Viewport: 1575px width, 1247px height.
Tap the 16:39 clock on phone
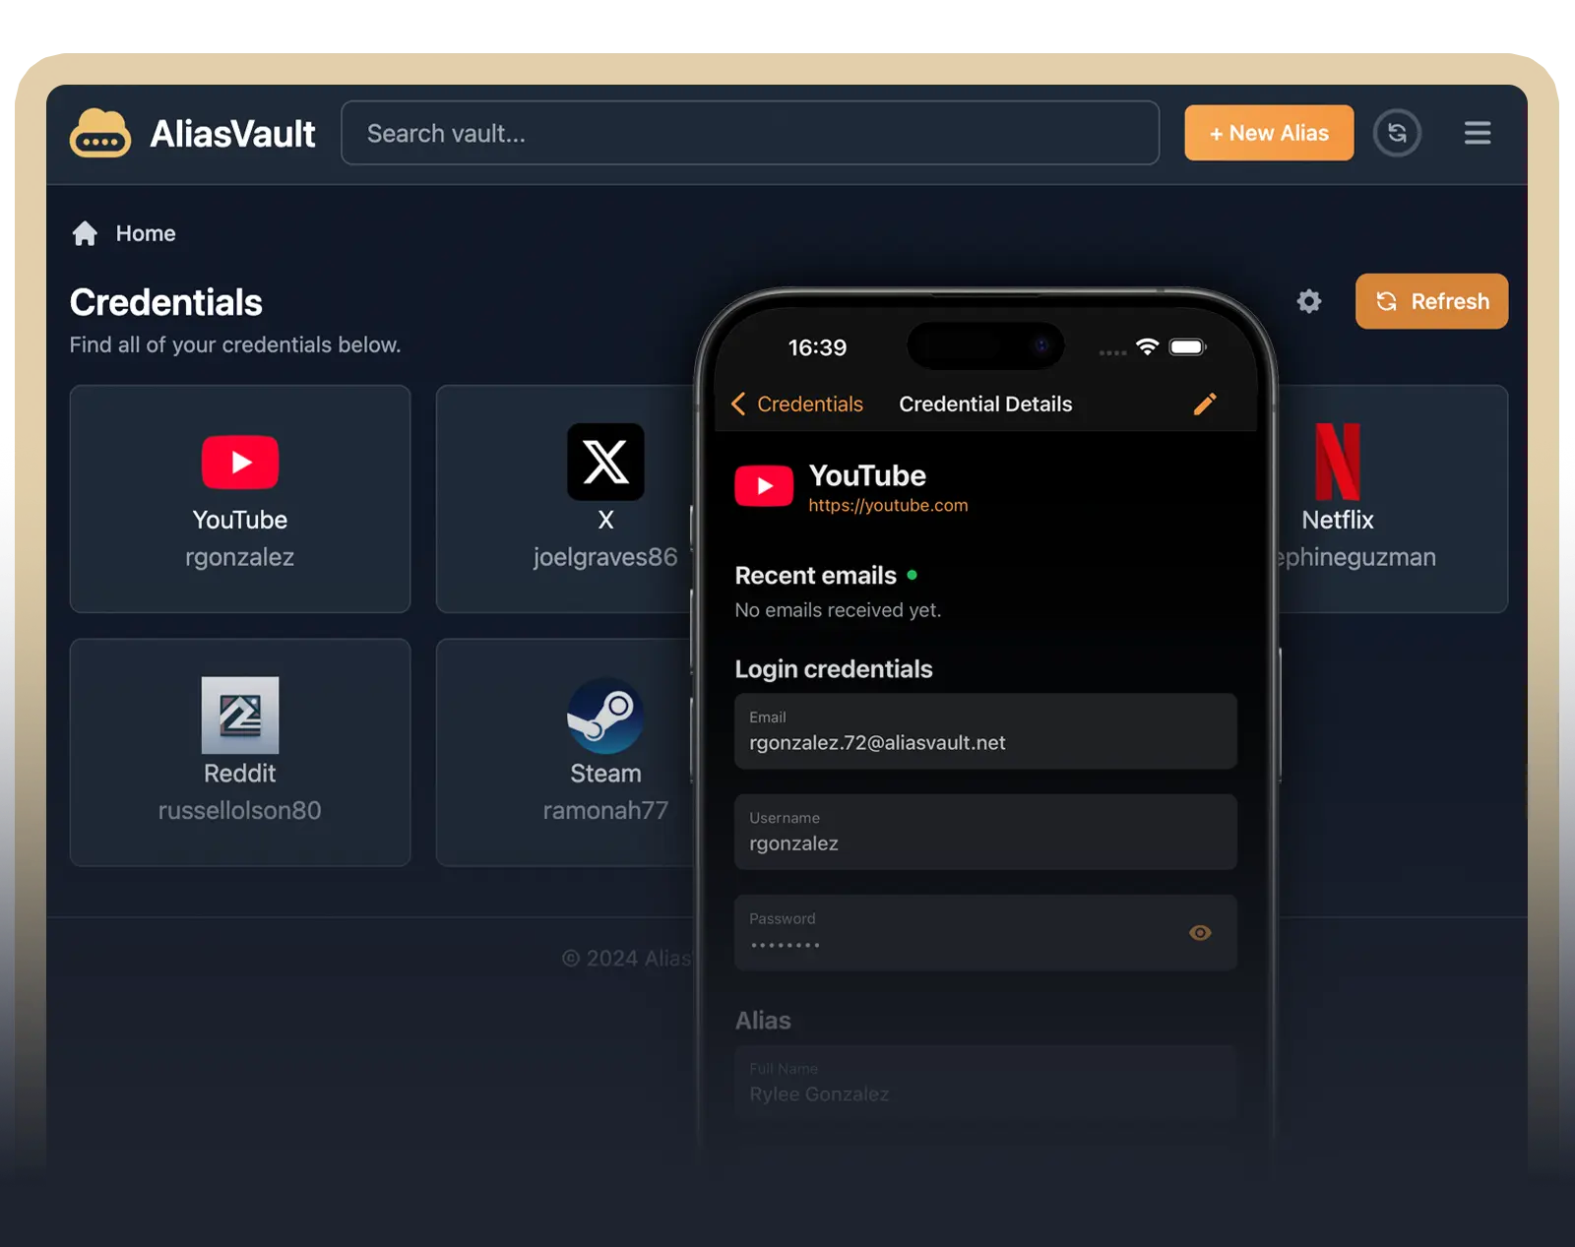pos(817,347)
